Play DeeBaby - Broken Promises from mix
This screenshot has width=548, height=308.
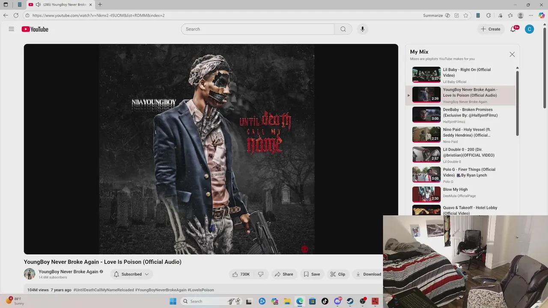click(x=461, y=115)
